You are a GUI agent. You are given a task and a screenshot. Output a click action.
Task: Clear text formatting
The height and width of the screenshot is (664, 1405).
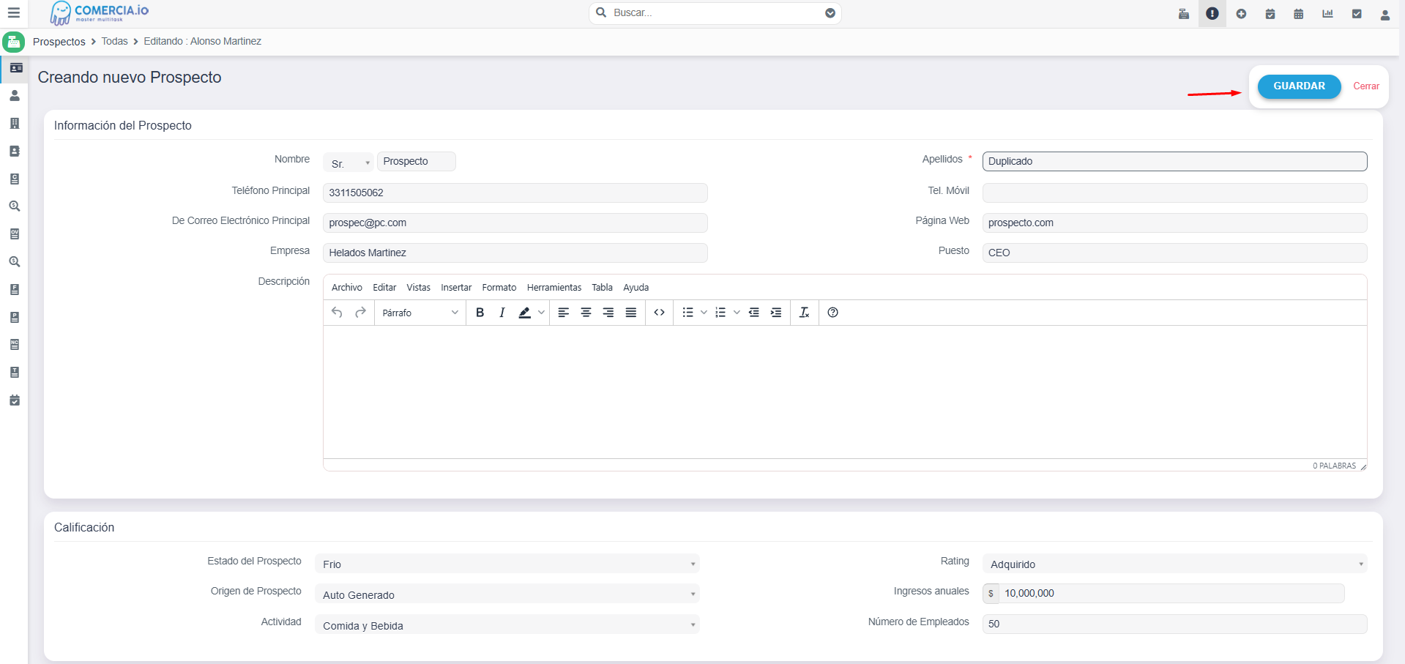coord(804,313)
